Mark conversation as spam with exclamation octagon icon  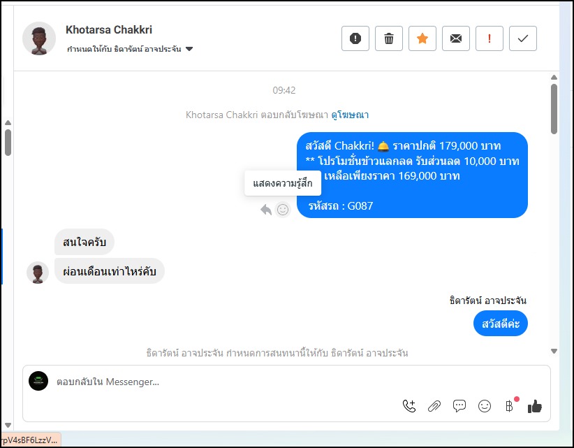coord(355,38)
